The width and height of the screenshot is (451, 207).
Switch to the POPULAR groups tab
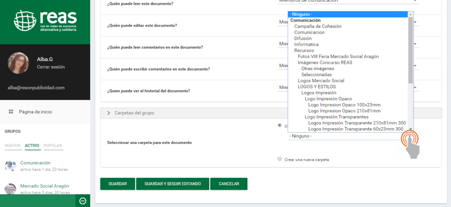(52, 146)
